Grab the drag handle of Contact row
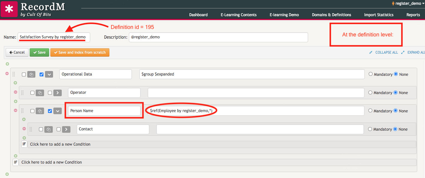The height and width of the screenshot is (178, 425). [x=31, y=129]
